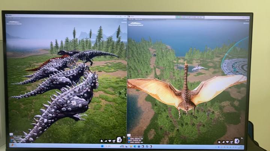Click the egg-shaped icon in right game window
The height and width of the screenshot is (151, 270).
[219, 142]
